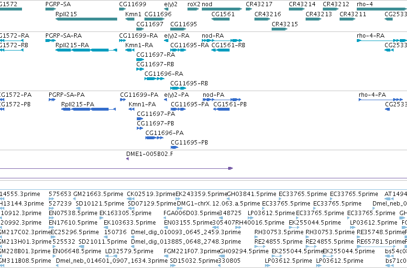Open the CG1561-RB transcript label
The height and width of the screenshot is (268, 407).
click(229, 45)
